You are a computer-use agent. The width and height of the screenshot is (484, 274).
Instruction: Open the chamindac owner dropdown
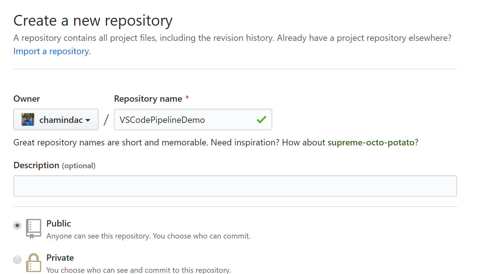click(x=56, y=120)
